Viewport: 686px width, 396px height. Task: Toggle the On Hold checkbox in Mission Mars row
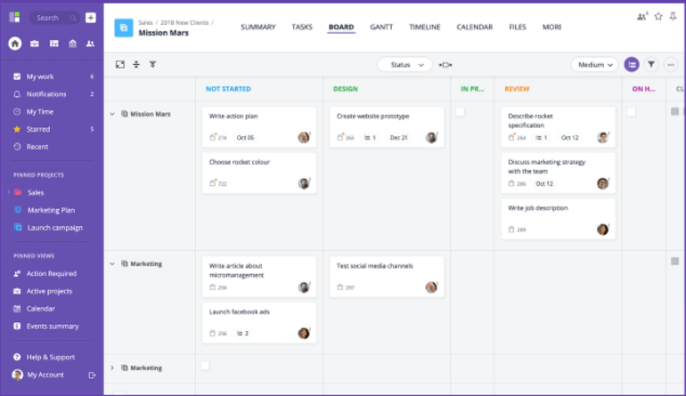tap(632, 112)
